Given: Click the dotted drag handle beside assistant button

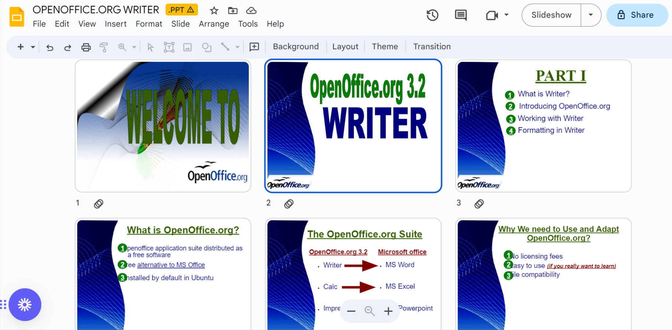Looking at the screenshot, I should (x=3, y=305).
